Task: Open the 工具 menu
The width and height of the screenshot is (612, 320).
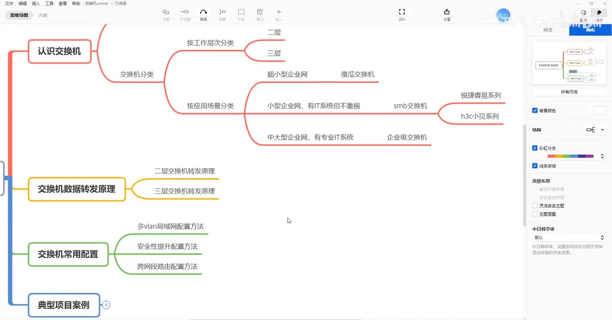Action: tap(49, 3)
